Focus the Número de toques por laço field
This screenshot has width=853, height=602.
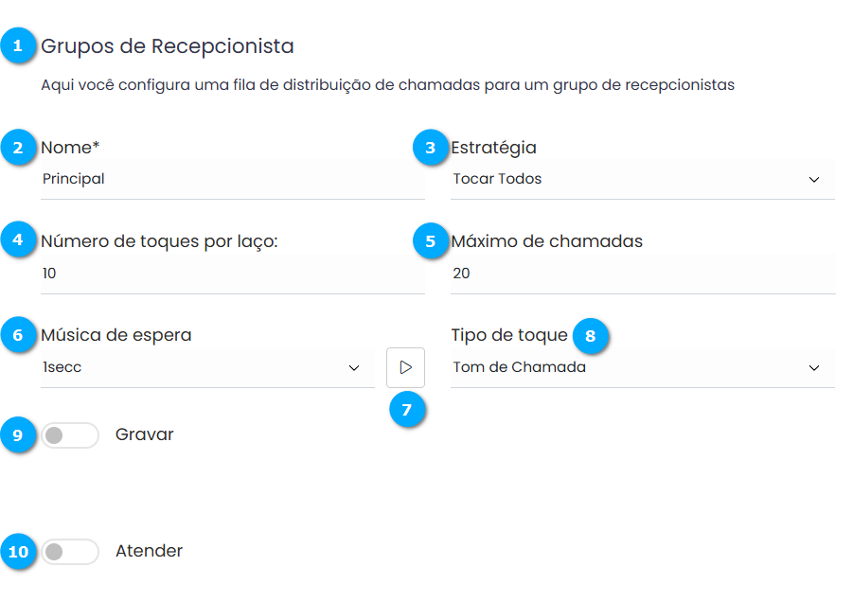coord(231,274)
